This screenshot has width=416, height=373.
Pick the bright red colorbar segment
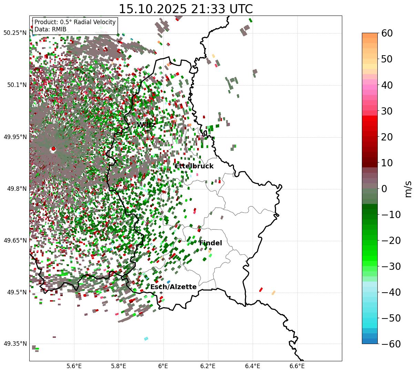[x=370, y=118]
